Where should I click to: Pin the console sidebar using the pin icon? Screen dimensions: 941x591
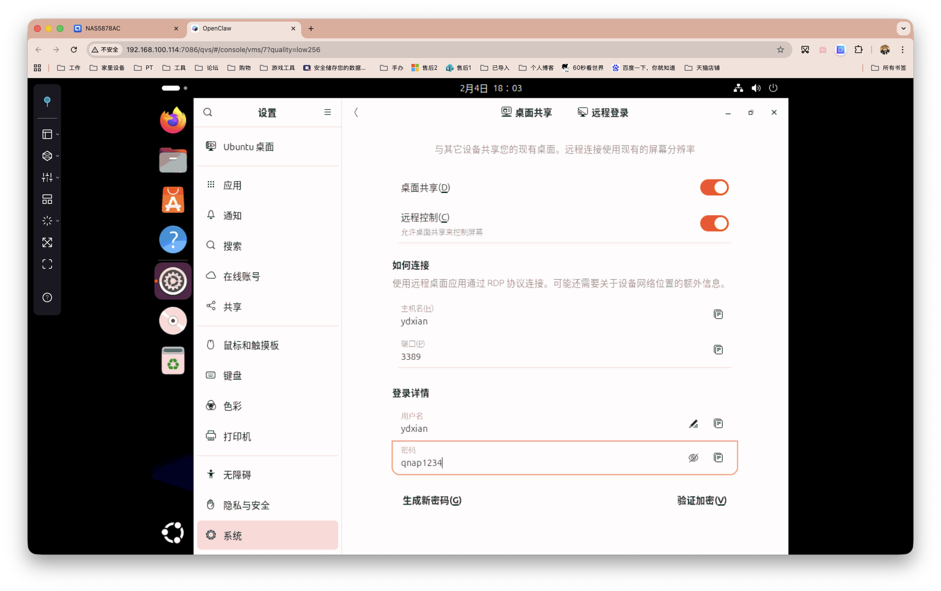tap(47, 102)
